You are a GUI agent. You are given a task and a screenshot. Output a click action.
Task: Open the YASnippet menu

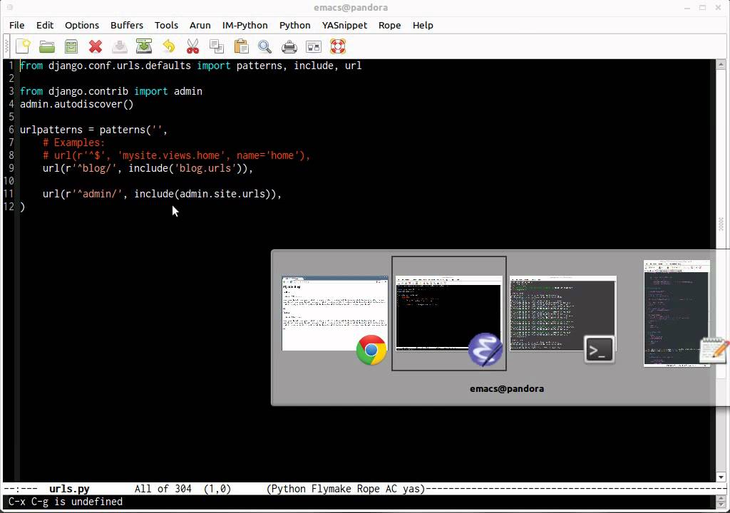pyautogui.click(x=344, y=25)
